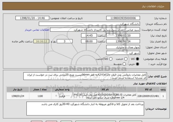Click the public announcement date field 14:46
Image resolution: width=173 pixels, height=122 pixels.
(x=32, y=18)
